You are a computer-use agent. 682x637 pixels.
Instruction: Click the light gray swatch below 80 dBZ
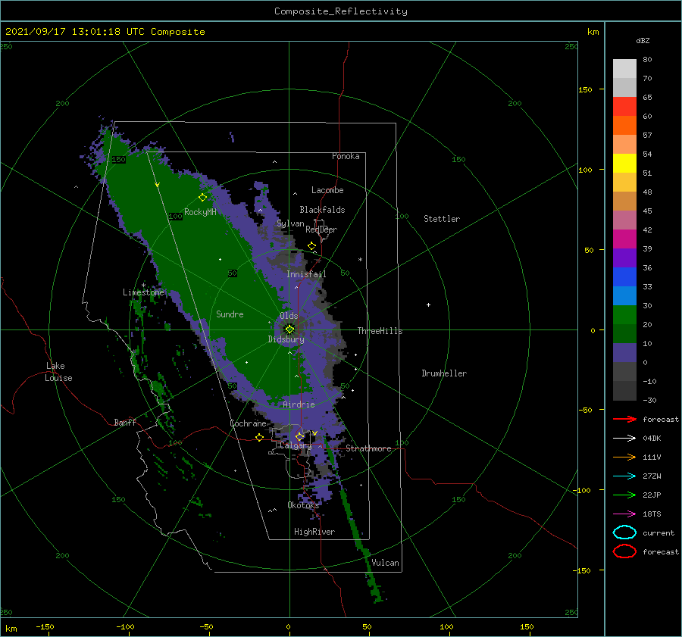(x=624, y=69)
